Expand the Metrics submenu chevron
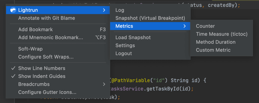259x103 pixels. click(185, 26)
